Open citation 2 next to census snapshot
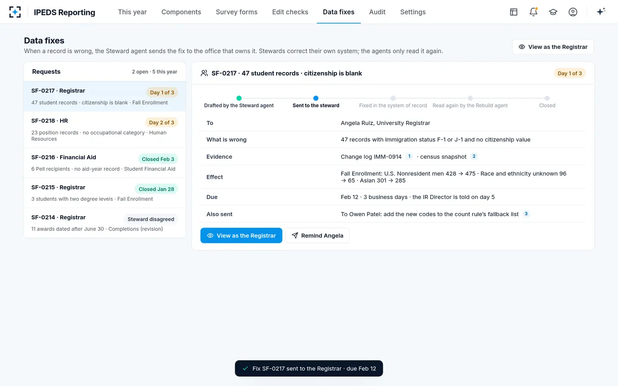Viewport: 618px width, 386px height. click(x=474, y=156)
